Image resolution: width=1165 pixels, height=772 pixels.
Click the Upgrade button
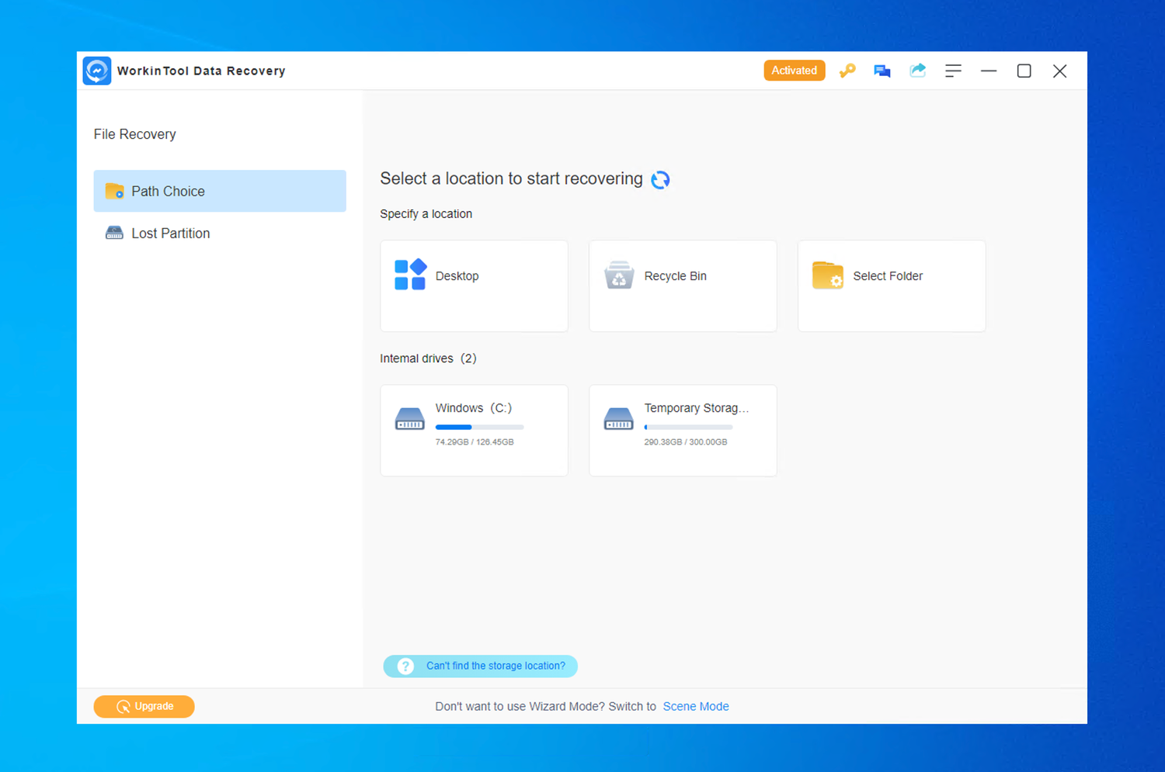(144, 706)
